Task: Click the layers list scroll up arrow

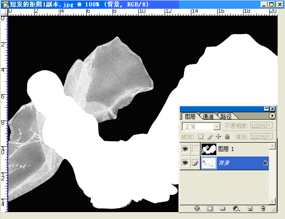Action: tap(272, 146)
